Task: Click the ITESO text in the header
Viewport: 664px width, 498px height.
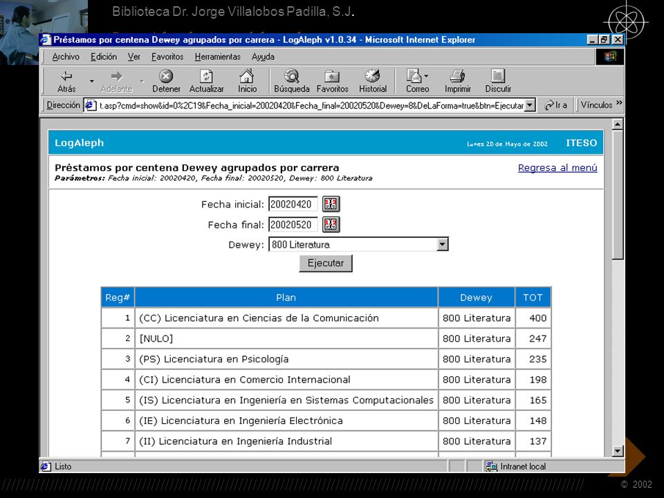Action: pyautogui.click(x=582, y=143)
